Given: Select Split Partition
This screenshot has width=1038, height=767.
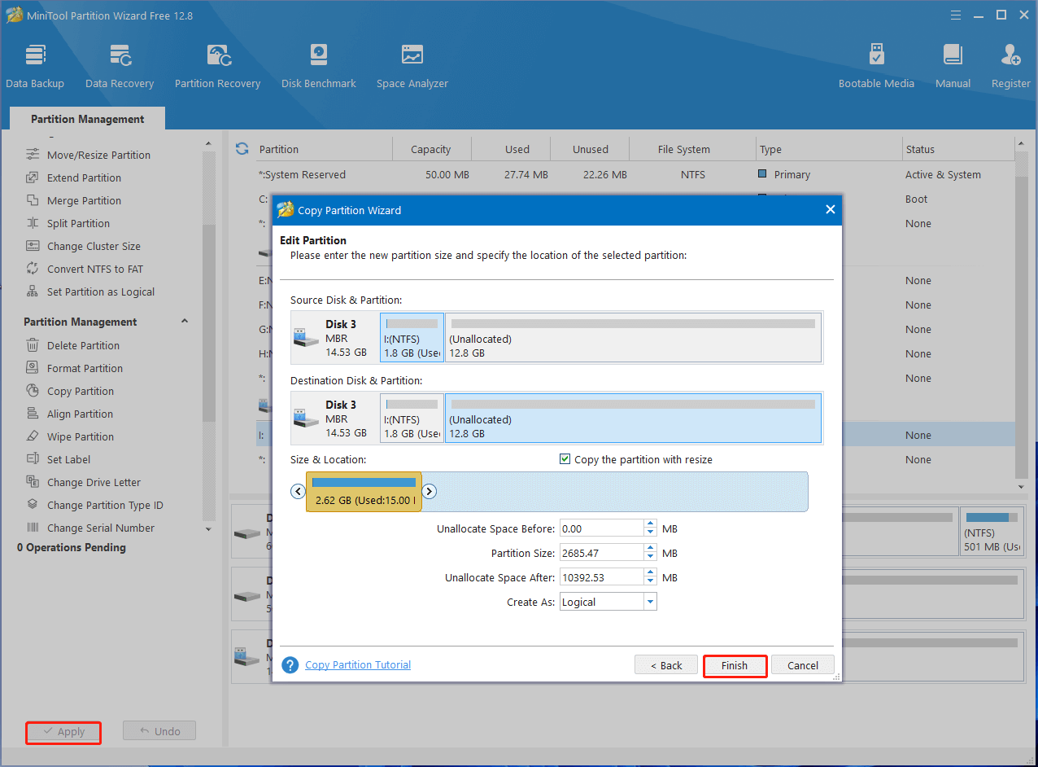Looking at the screenshot, I should [x=78, y=223].
